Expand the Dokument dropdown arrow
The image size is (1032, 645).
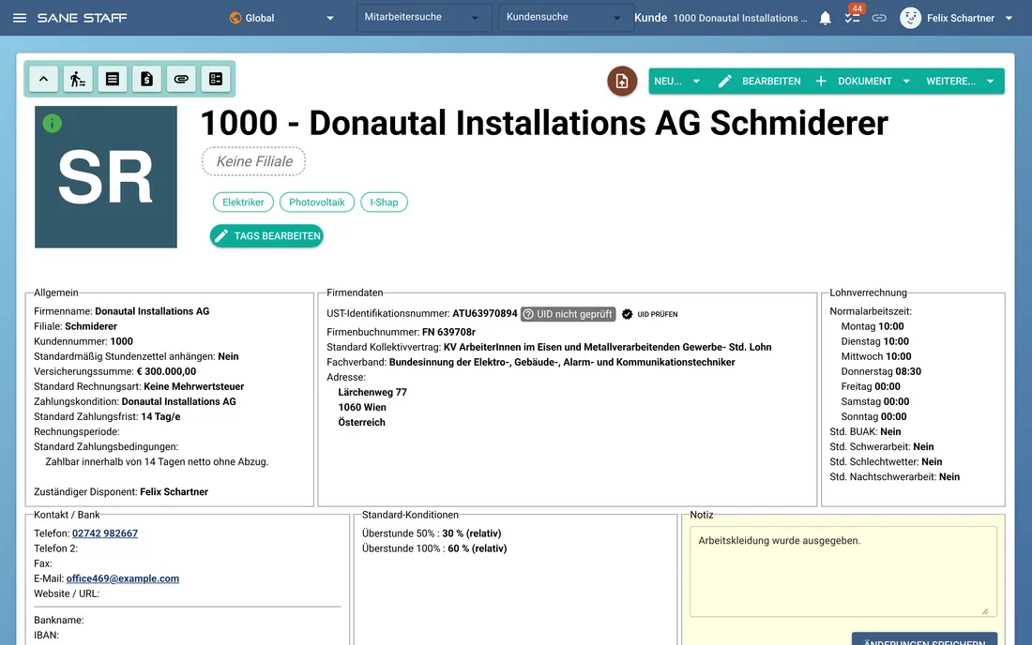[906, 81]
